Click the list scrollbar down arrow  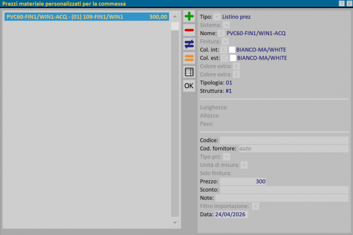click(175, 223)
